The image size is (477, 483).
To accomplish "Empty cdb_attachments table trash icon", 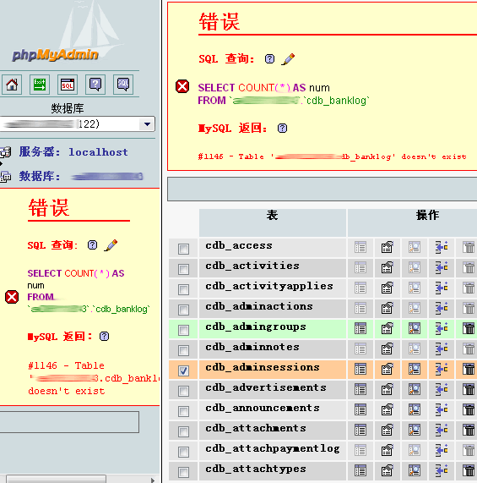I will [469, 430].
